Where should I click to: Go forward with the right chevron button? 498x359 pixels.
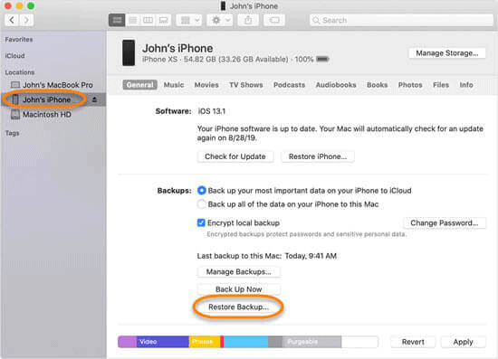[x=26, y=20]
